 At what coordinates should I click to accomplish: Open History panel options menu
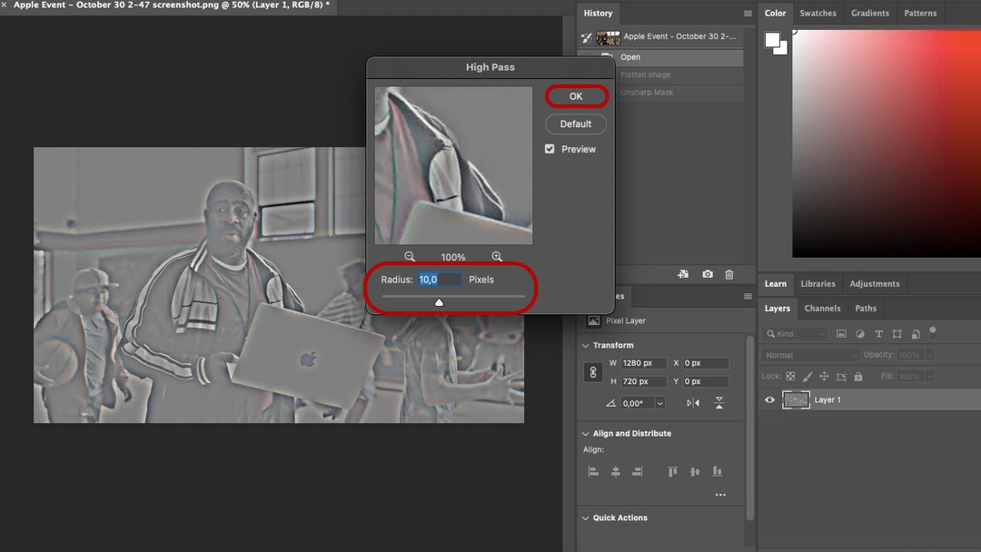click(748, 14)
